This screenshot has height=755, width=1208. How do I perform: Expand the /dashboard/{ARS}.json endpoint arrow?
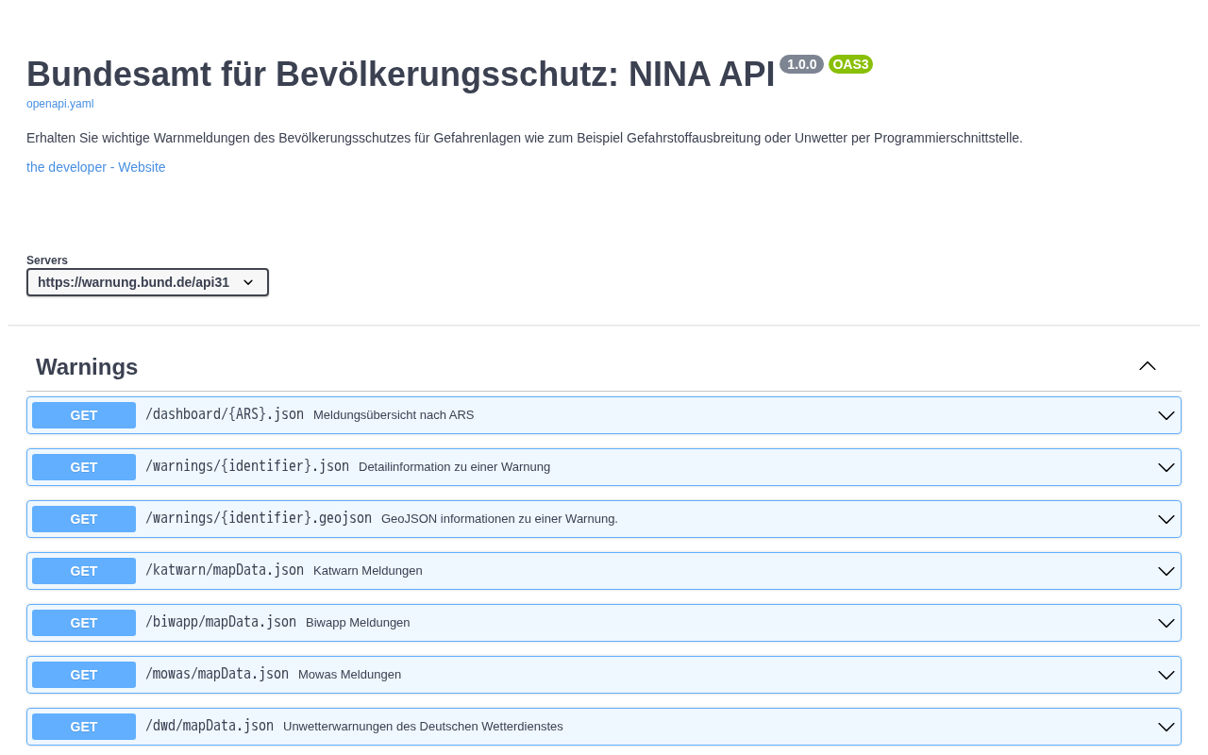pyautogui.click(x=1166, y=415)
